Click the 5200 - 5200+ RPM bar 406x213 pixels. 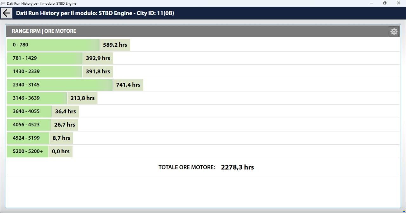(x=28, y=151)
